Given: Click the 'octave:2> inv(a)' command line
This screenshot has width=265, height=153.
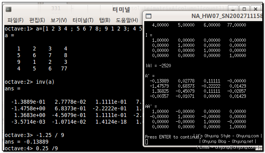Looking at the screenshot, I should 29,82.
